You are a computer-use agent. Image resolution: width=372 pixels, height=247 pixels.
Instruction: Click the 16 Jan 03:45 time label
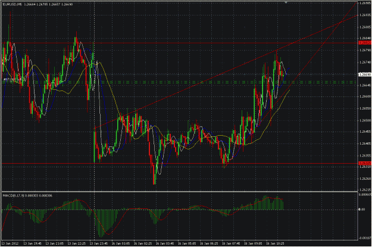coord(165,243)
